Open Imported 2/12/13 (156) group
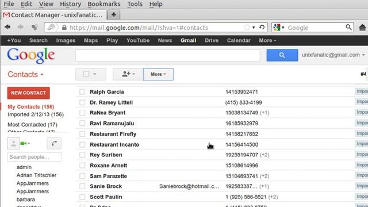Screen dimensions: 368x207 pos(36,114)
